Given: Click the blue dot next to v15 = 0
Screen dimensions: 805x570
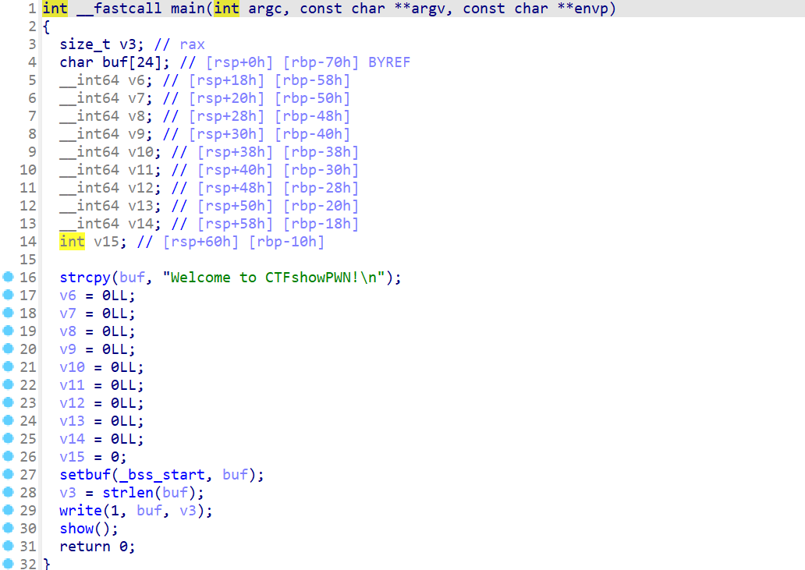Looking at the screenshot, I should [8, 457].
